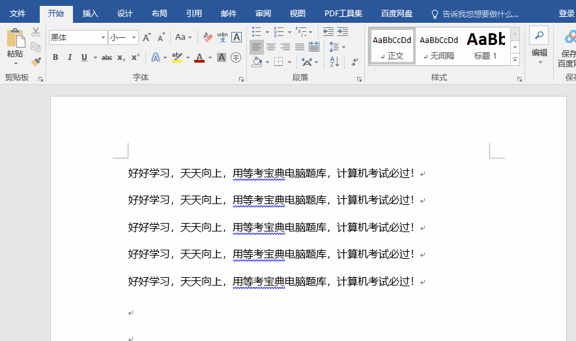Apply superscript formatting
Screen dimensions: 576x341
[x=136, y=57]
